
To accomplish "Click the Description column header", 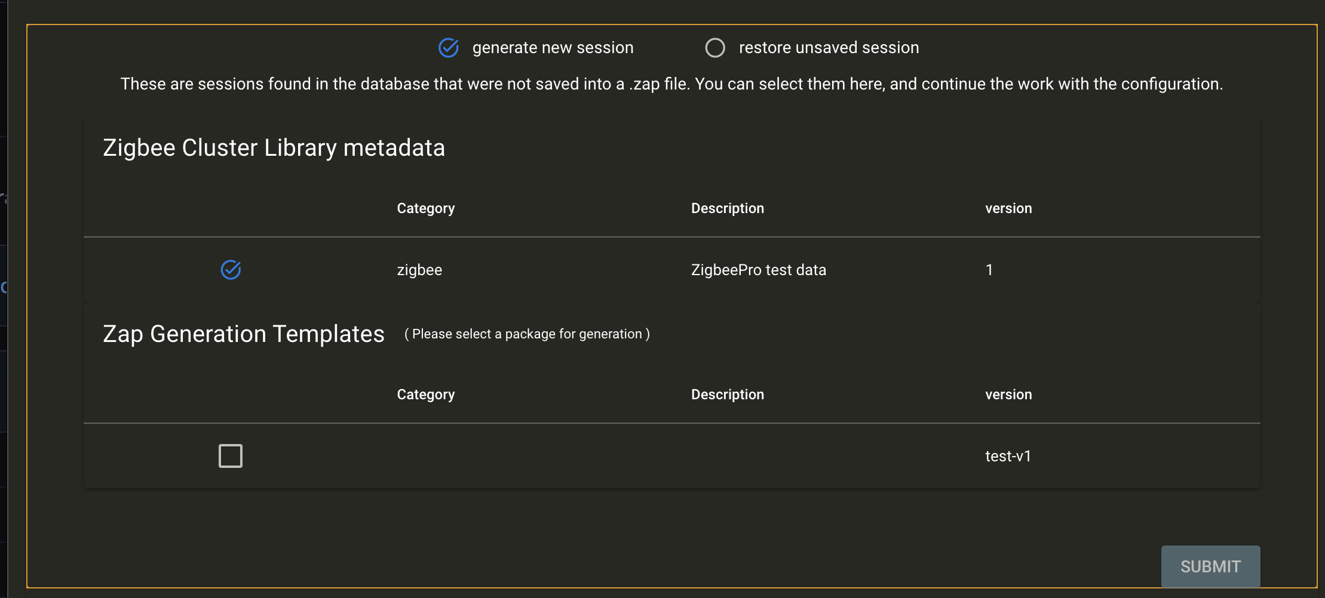I will click(727, 208).
